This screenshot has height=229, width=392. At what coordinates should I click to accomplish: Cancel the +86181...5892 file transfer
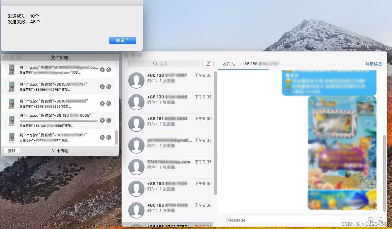point(102,104)
